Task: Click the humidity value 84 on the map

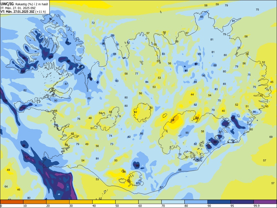Action: tap(147, 82)
